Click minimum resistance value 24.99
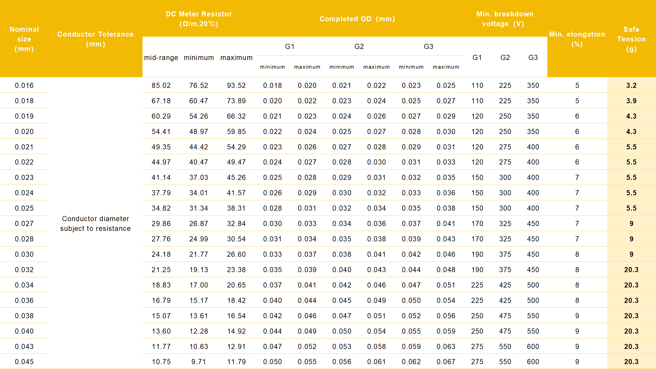 point(199,239)
